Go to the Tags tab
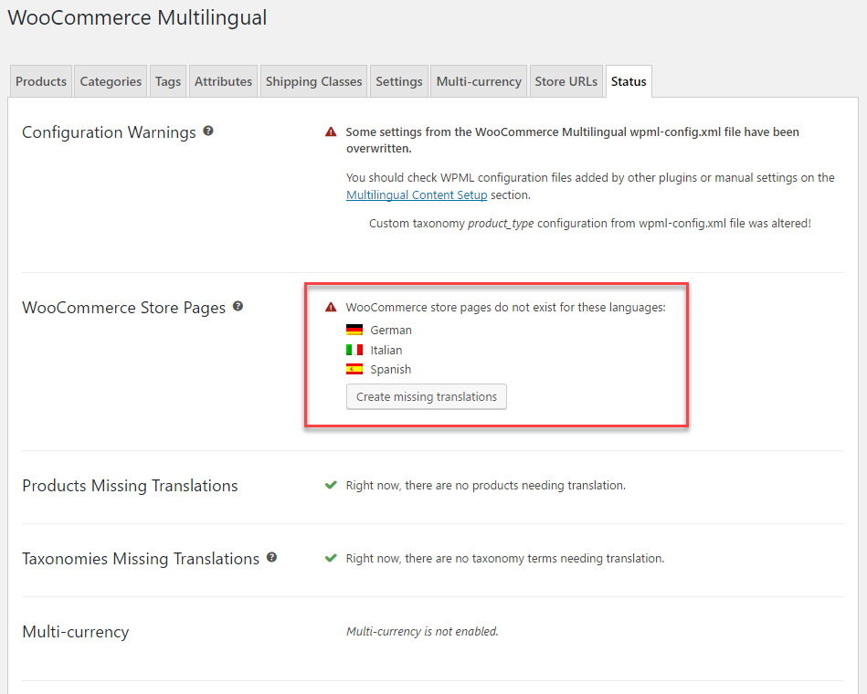Viewport: 867px width, 694px height. click(x=168, y=81)
